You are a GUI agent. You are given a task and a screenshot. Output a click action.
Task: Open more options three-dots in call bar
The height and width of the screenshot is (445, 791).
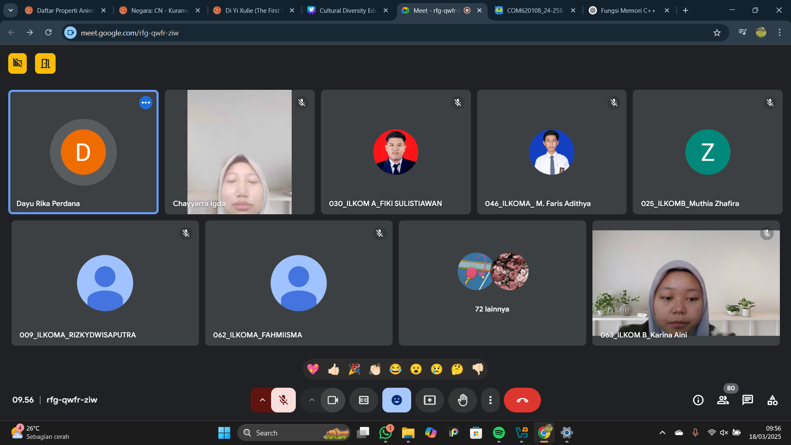point(490,400)
